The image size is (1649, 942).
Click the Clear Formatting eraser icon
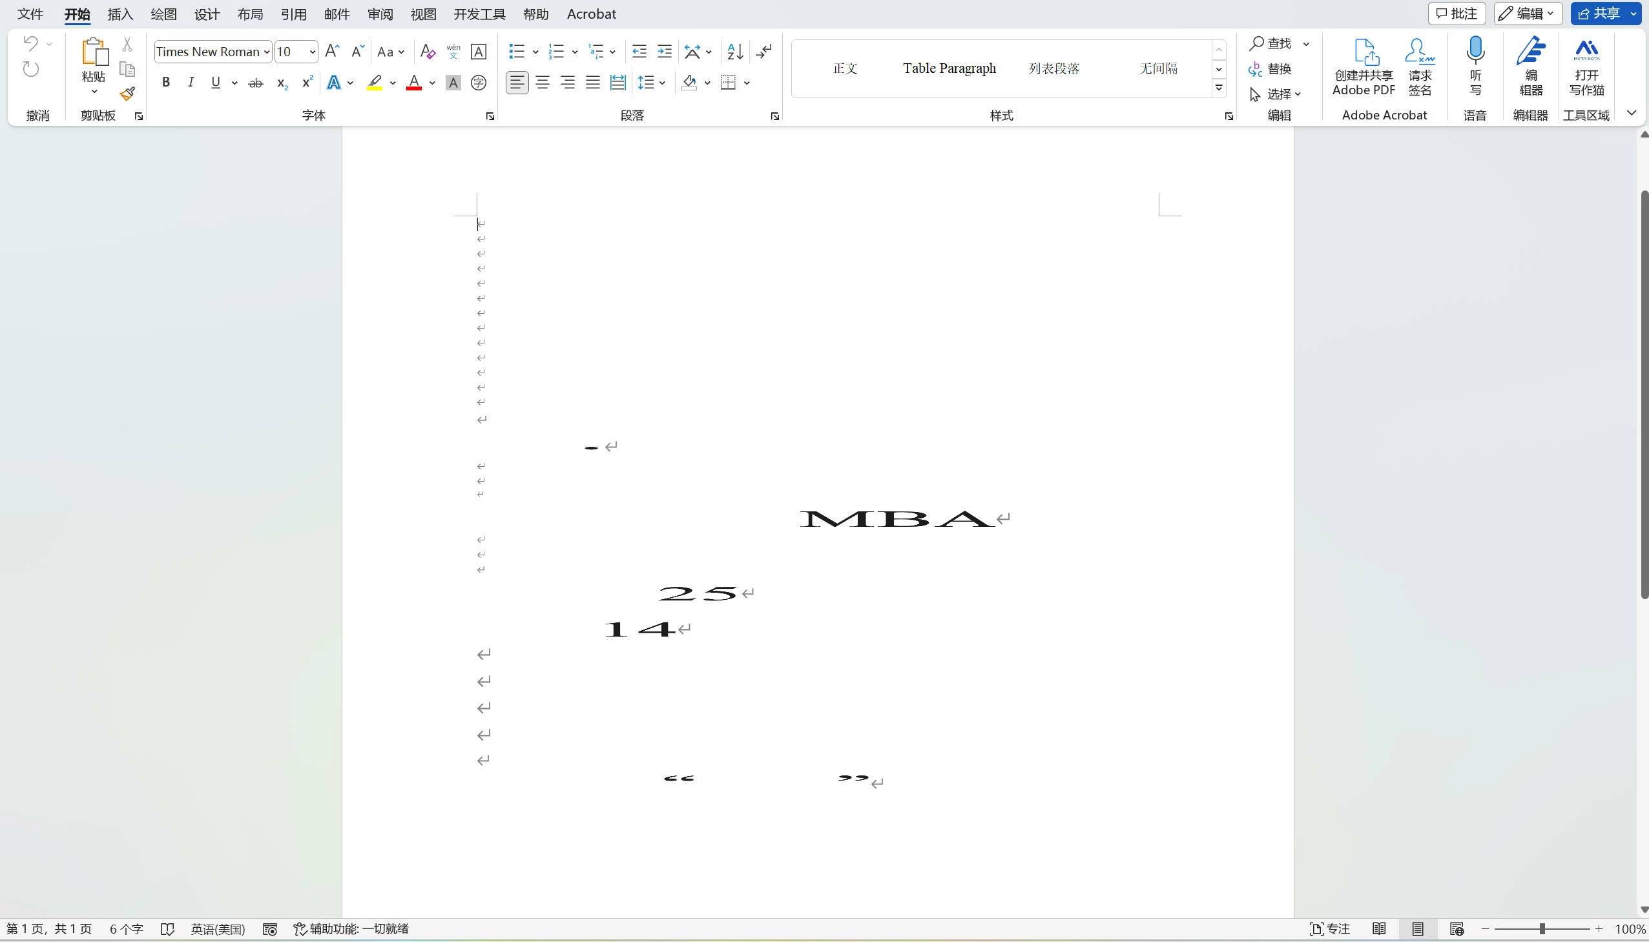click(x=427, y=51)
